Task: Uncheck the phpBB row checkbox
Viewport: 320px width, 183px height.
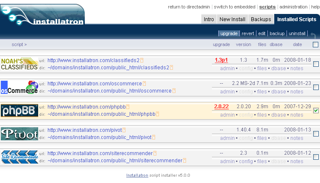Action: (316, 111)
